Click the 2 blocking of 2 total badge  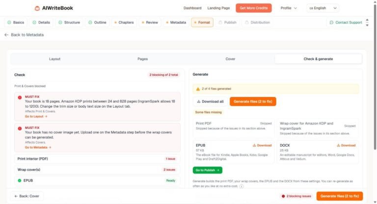163,75
